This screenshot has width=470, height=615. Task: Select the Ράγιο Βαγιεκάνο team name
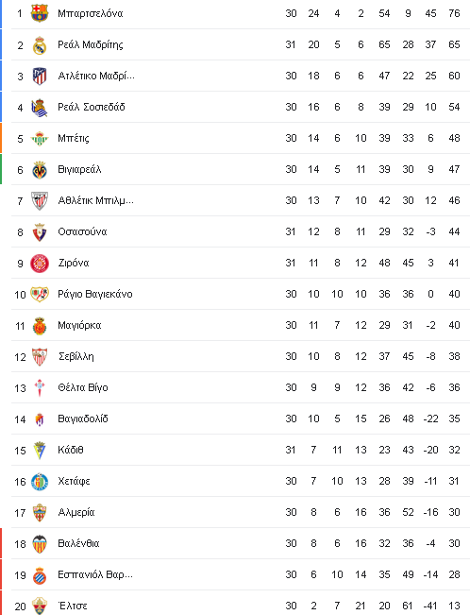95,294
